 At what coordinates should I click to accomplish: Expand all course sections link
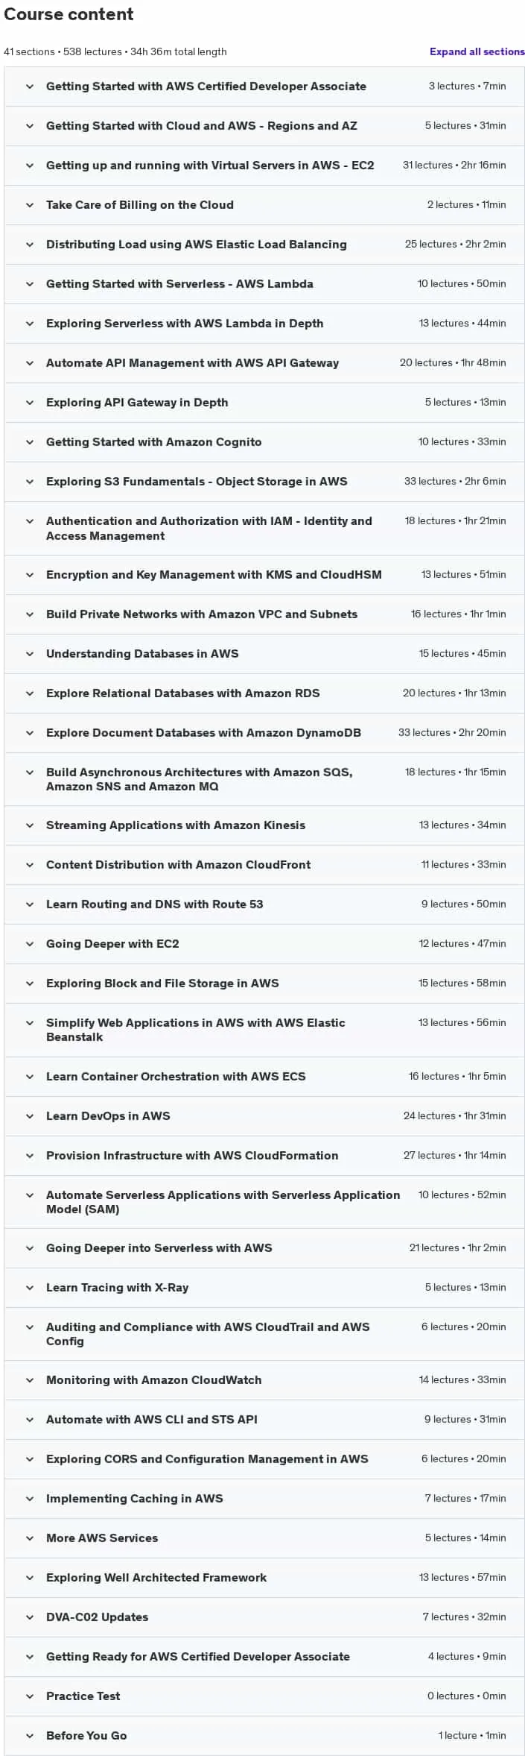477,51
